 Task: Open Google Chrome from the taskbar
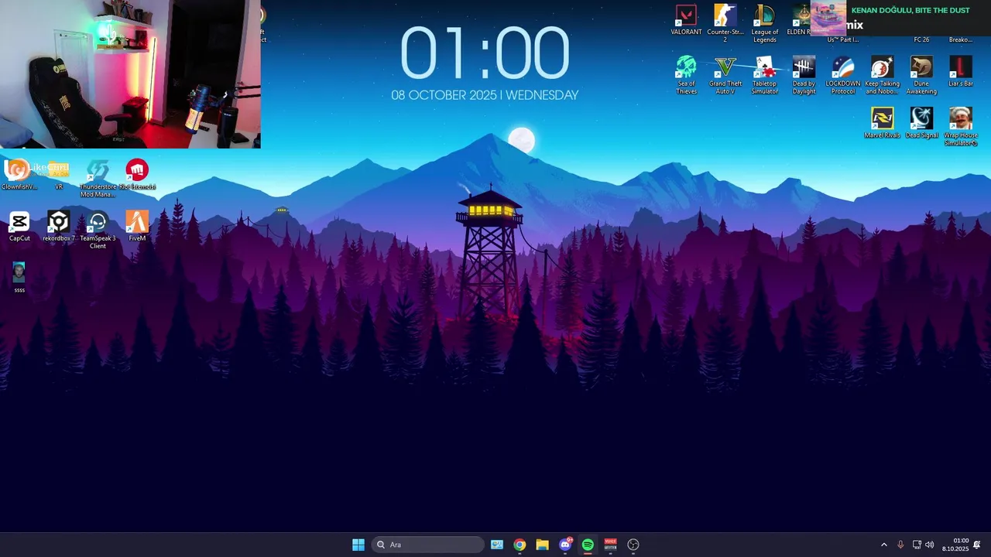(520, 545)
